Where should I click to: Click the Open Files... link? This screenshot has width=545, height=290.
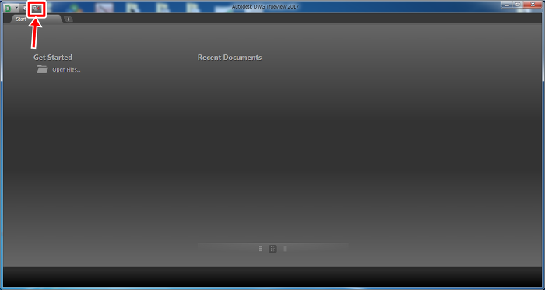[x=66, y=70]
